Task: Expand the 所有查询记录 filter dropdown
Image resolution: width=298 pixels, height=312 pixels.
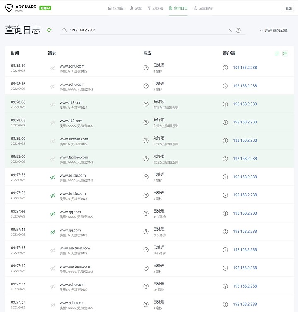Action: coord(274,30)
